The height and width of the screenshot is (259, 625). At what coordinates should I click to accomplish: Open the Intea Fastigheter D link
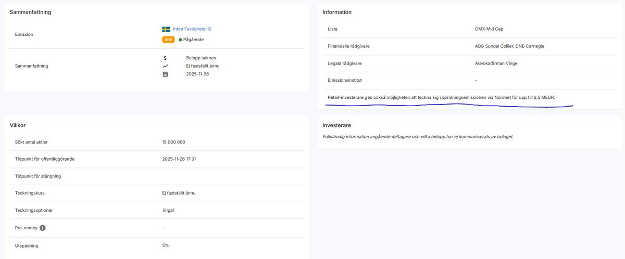coord(192,29)
